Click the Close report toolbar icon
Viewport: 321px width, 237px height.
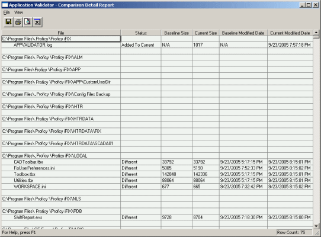37,22
